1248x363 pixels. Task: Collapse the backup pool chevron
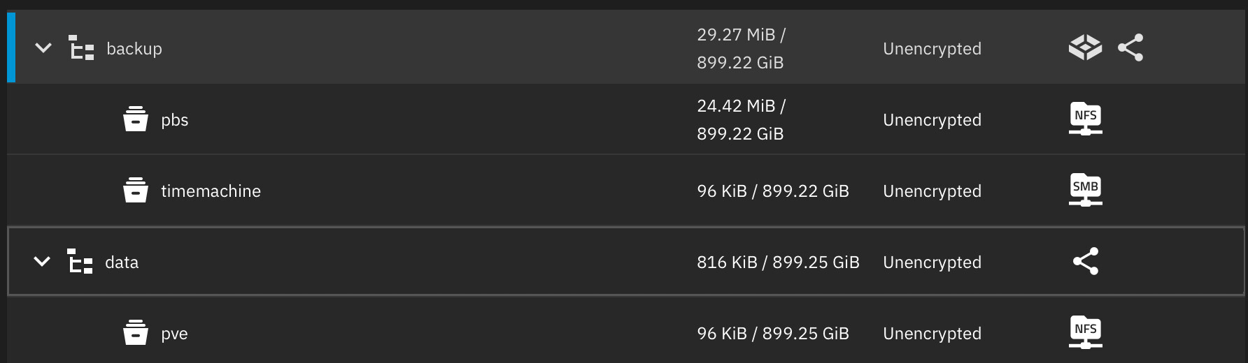pos(43,48)
